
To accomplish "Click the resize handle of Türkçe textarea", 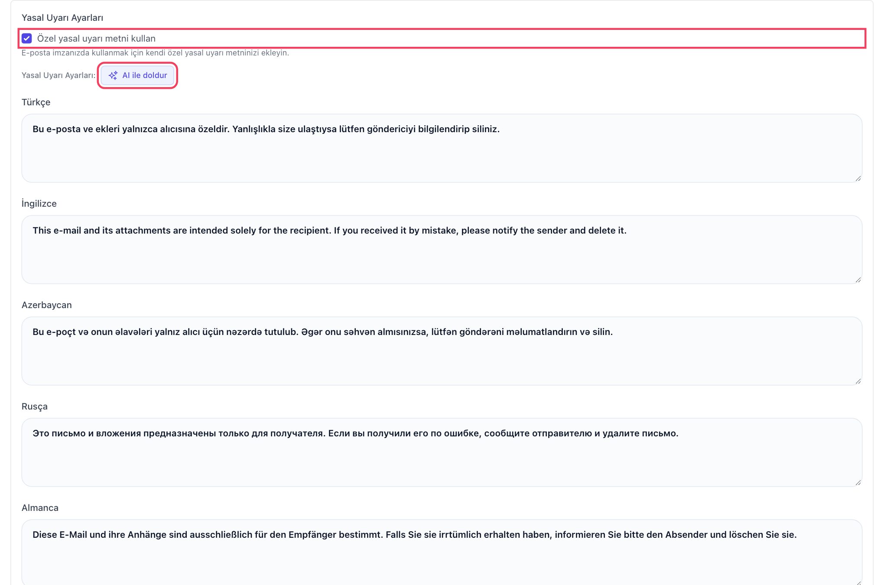I will 858,178.
